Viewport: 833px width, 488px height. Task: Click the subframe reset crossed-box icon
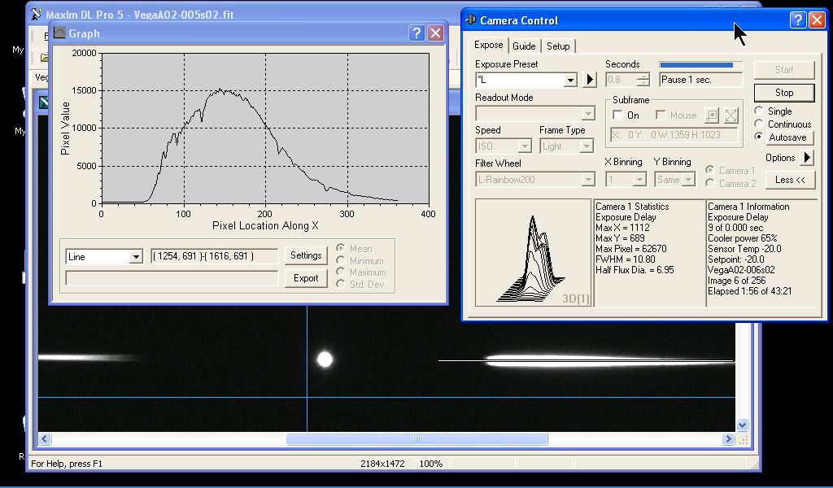731,115
